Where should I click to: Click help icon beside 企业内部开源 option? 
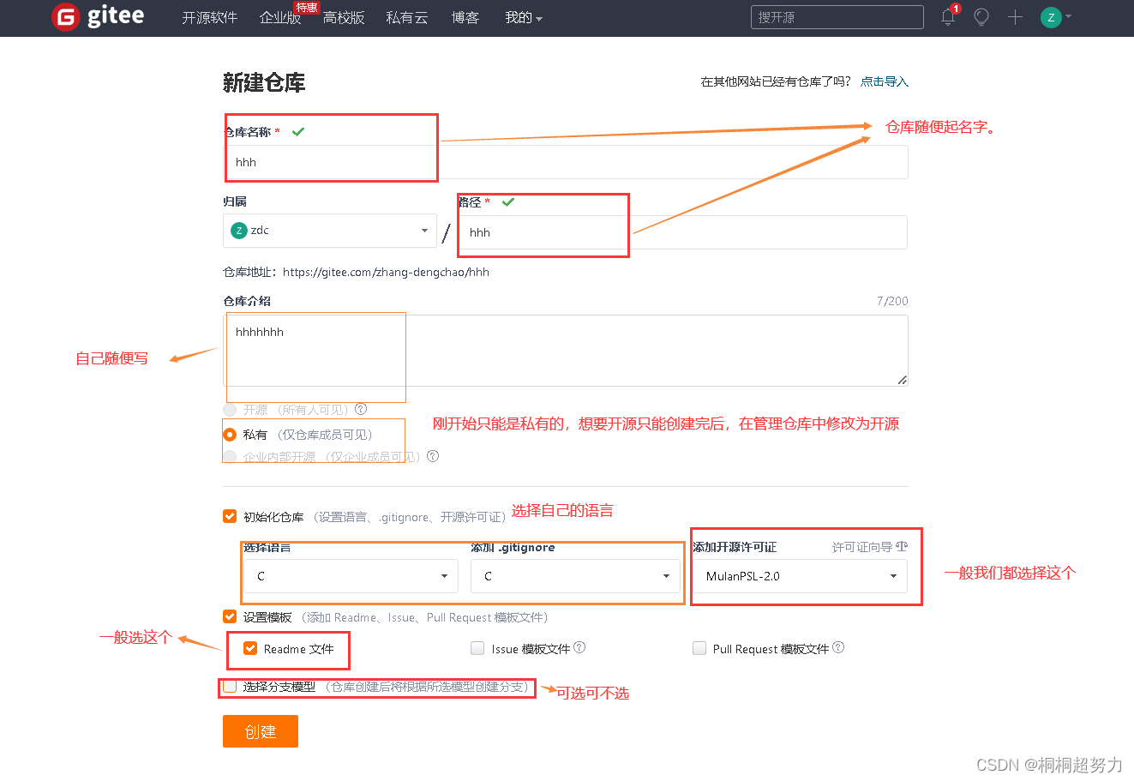[433, 456]
